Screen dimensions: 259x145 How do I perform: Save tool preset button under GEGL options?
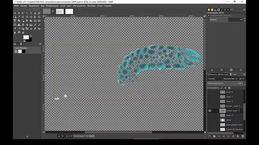212,70
